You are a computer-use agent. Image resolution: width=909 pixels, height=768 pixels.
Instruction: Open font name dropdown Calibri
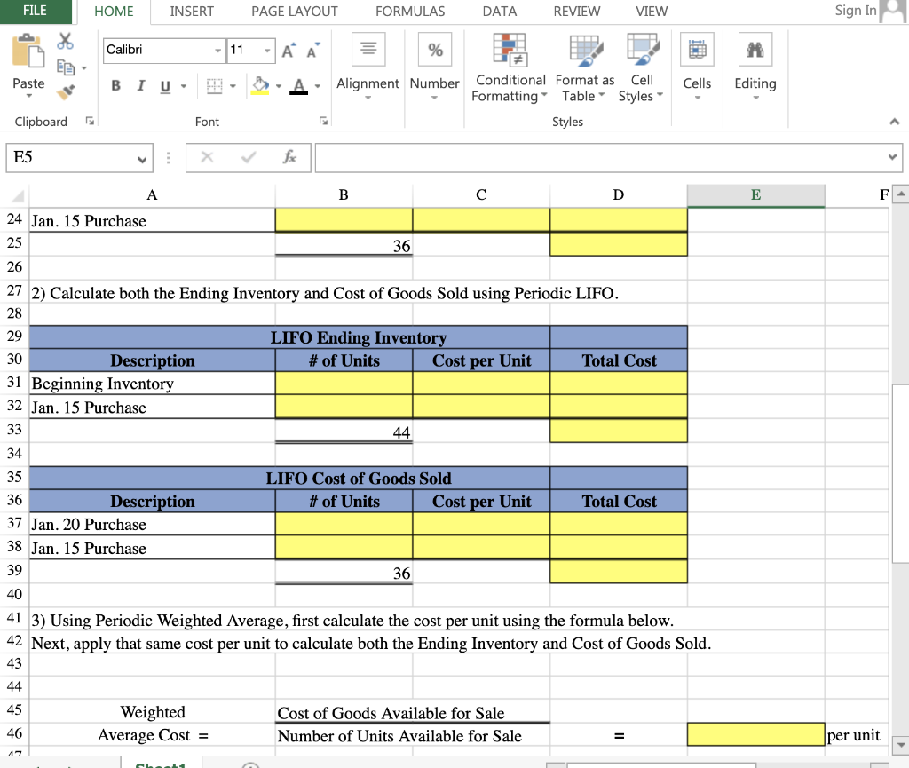[x=217, y=51]
